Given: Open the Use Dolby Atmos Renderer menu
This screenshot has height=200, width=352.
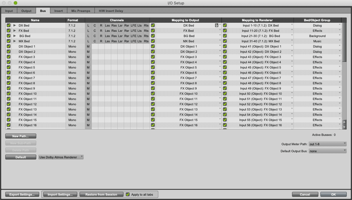Looking at the screenshot, I should (61, 157).
